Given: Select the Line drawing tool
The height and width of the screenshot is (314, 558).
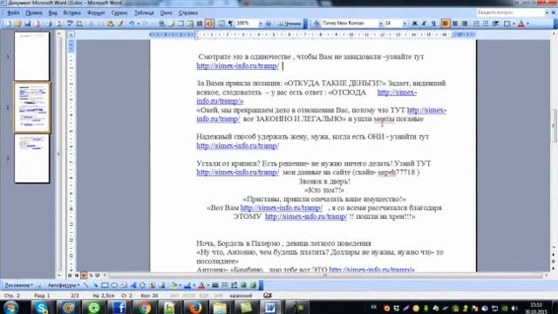Looking at the screenshot, I should point(85,285).
